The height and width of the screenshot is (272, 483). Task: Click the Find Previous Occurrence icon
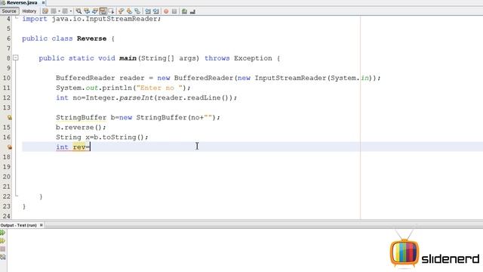87,11
